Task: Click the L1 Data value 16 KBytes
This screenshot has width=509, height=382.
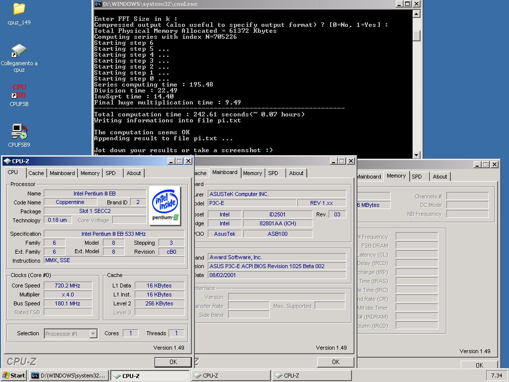Action: tap(160, 286)
